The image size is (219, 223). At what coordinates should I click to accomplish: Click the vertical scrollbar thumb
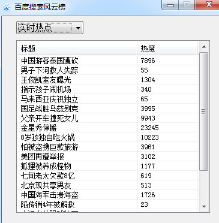(x=204, y=111)
